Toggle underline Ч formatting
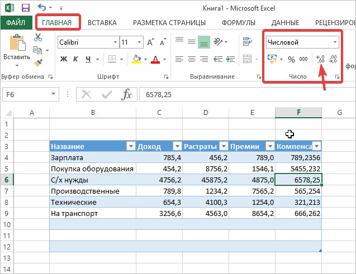The image size is (356, 274). (x=88, y=59)
